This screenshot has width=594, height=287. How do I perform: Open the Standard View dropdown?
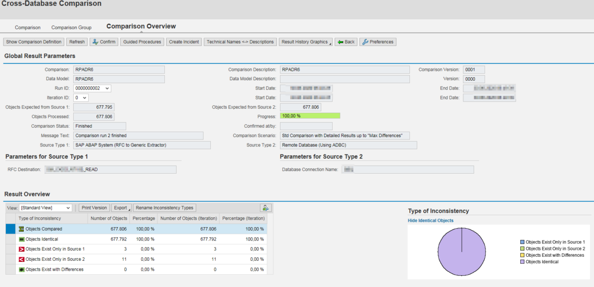(68, 207)
